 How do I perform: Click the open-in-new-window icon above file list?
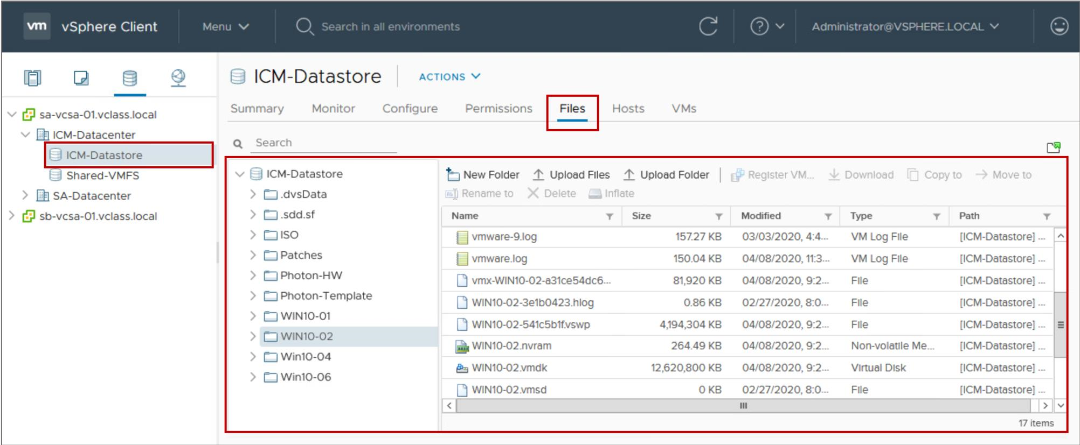tap(1053, 147)
